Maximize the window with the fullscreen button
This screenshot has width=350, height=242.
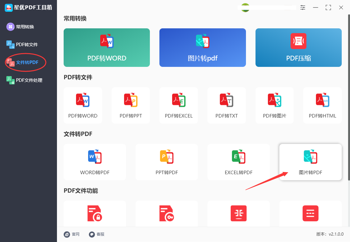(x=328, y=7)
